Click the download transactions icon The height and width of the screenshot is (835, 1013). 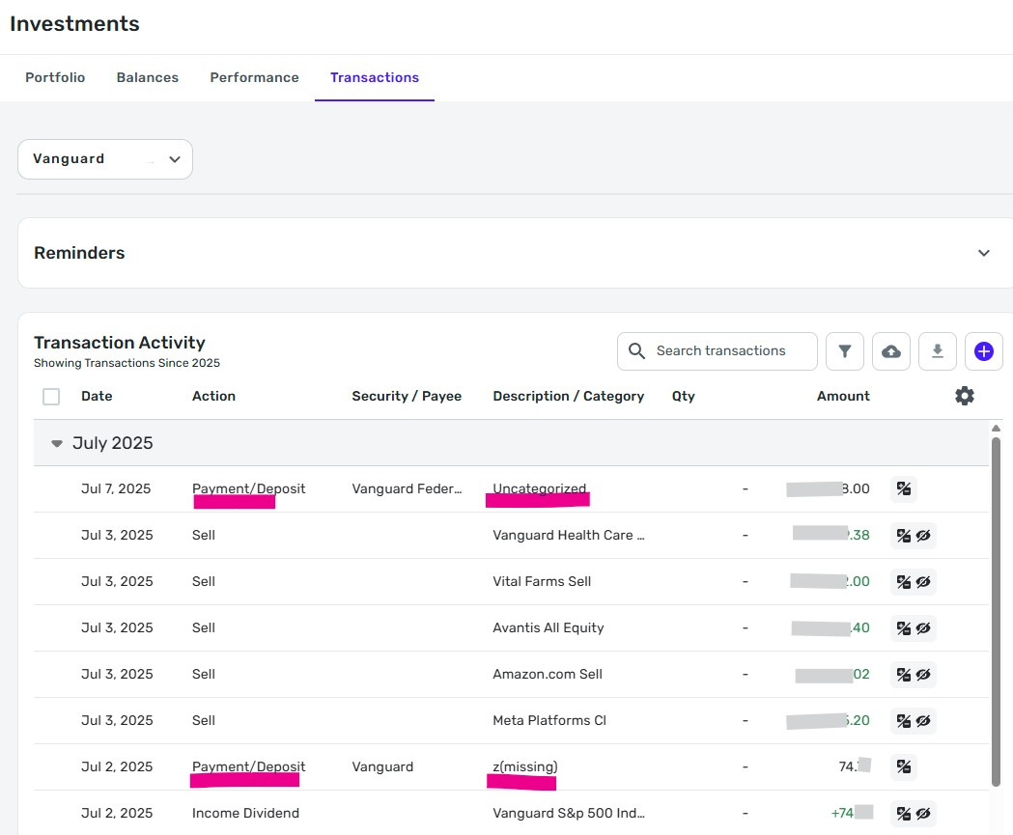point(937,351)
